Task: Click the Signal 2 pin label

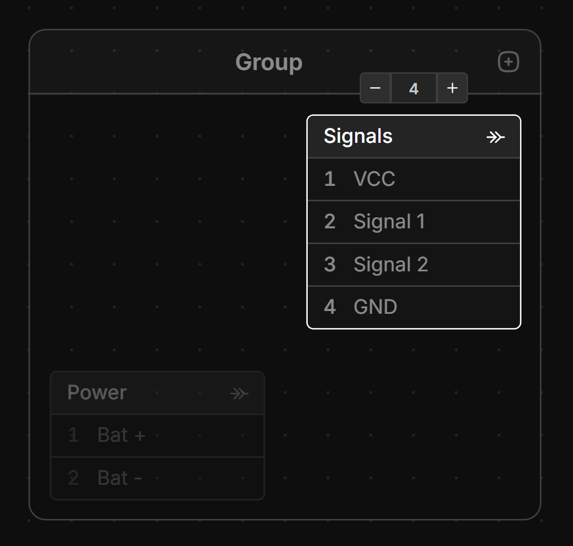Action: point(390,265)
